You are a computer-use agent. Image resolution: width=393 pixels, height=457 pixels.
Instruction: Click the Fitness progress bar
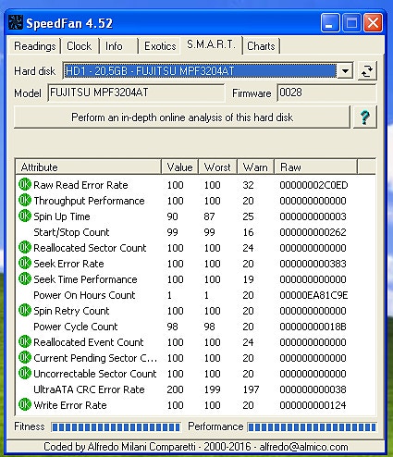click(x=116, y=427)
